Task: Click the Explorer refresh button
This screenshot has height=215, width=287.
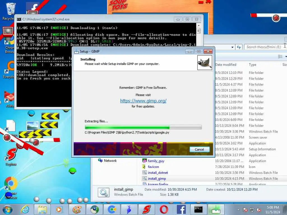Action: pos(239,47)
